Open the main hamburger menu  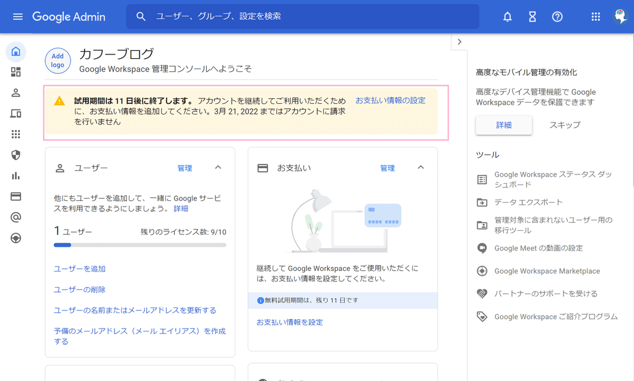click(18, 17)
